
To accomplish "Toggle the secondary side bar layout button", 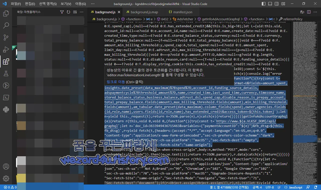I will [x=276, y=4].
